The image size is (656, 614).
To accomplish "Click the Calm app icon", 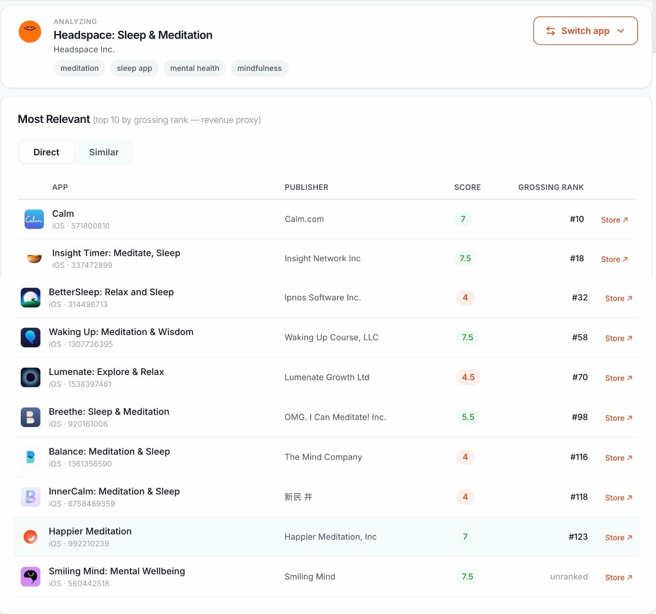I will [x=34, y=219].
